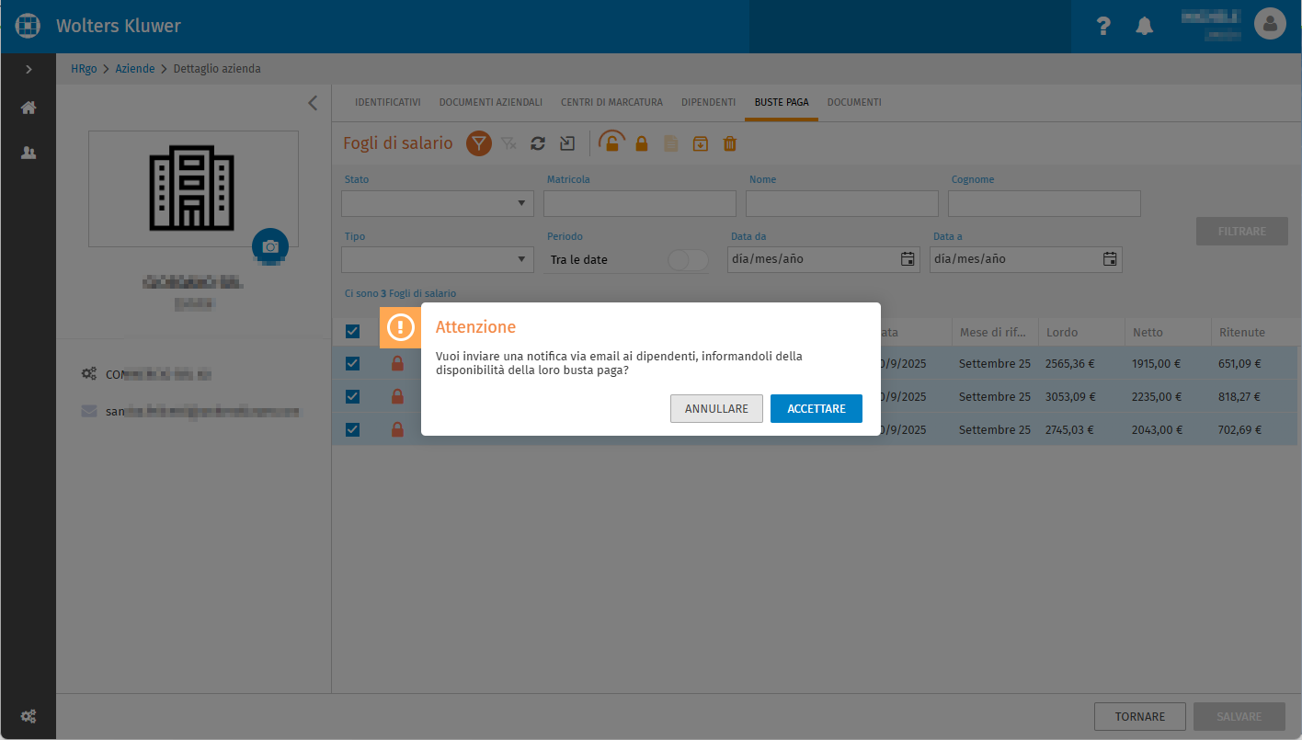The height and width of the screenshot is (740, 1302).
Task: Open the notifications bell
Action: (1144, 27)
